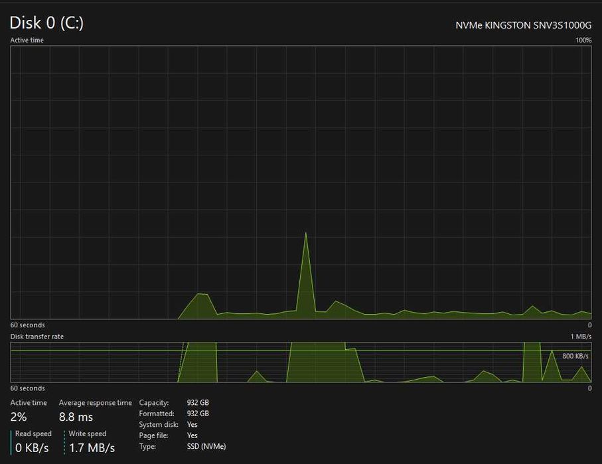Select the Active time graph title label
The height and width of the screenshot is (464, 602).
27,40
